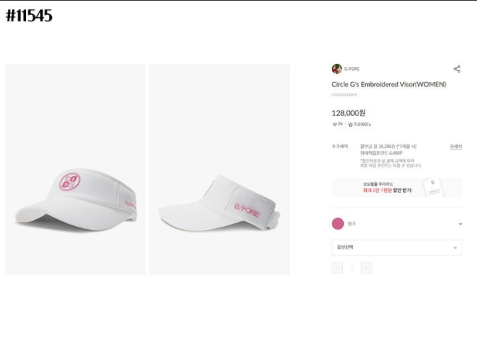
Task: Click the share icon
Action: coord(456,69)
